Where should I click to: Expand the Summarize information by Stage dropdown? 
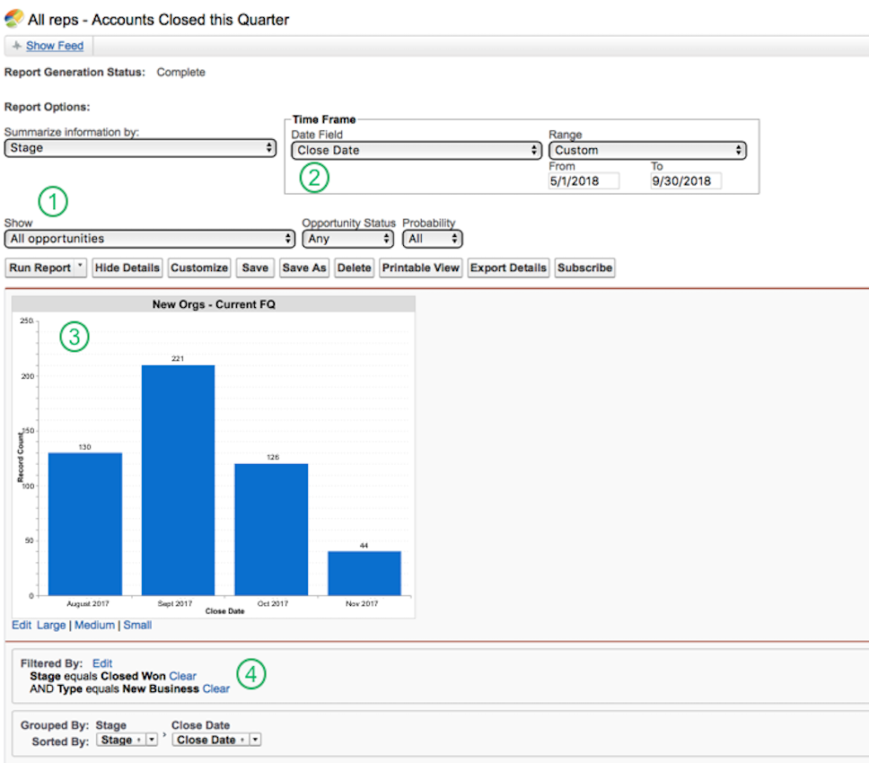pos(140,148)
